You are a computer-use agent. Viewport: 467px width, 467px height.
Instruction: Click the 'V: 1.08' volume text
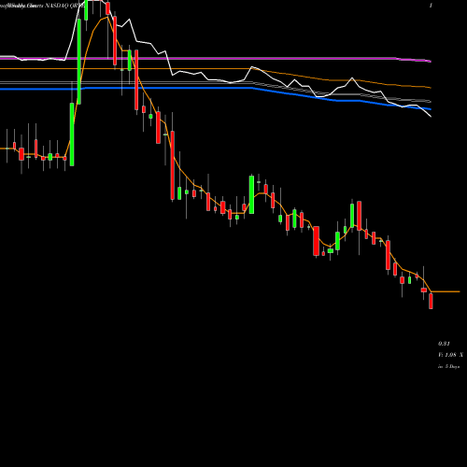[x=447, y=355]
